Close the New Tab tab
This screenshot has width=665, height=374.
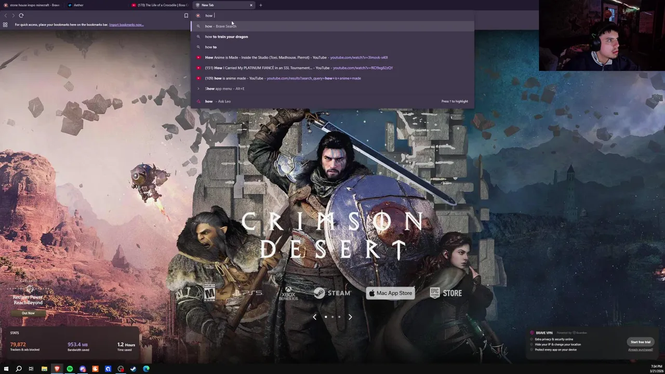point(251,5)
